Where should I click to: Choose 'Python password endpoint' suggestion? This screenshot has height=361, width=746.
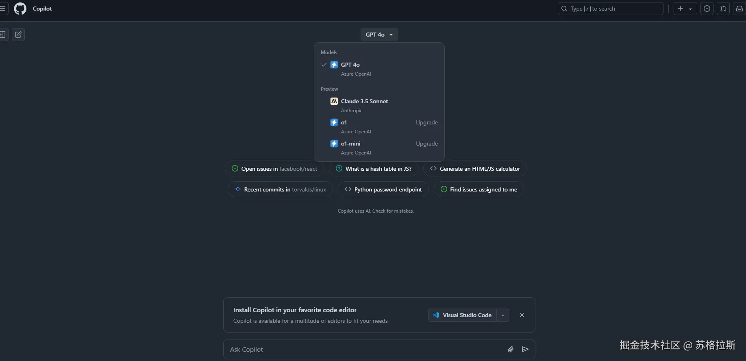point(383,189)
